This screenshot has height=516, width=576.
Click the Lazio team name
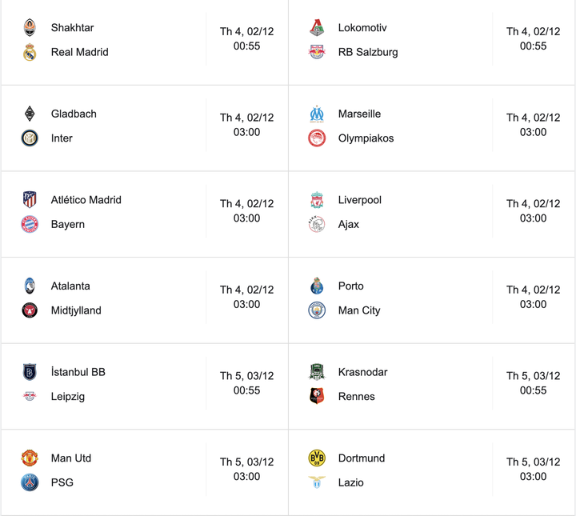pos(350,482)
